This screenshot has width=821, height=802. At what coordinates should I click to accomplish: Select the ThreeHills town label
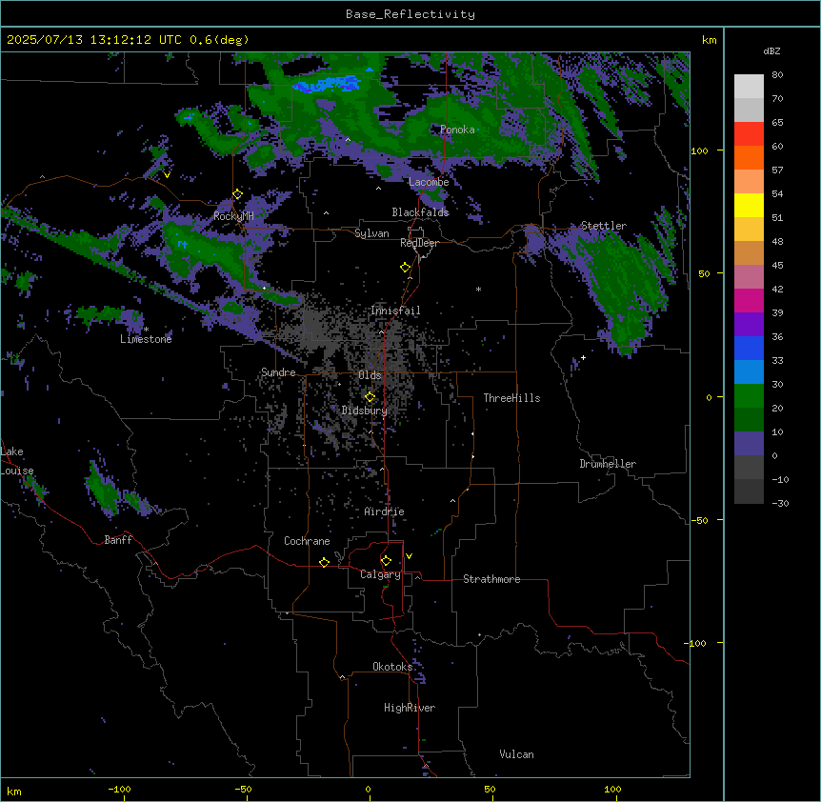(x=511, y=398)
